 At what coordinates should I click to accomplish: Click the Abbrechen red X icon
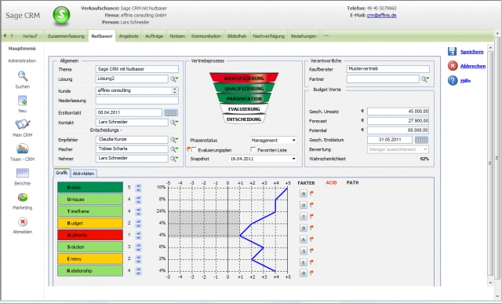[x=453, y=66]
